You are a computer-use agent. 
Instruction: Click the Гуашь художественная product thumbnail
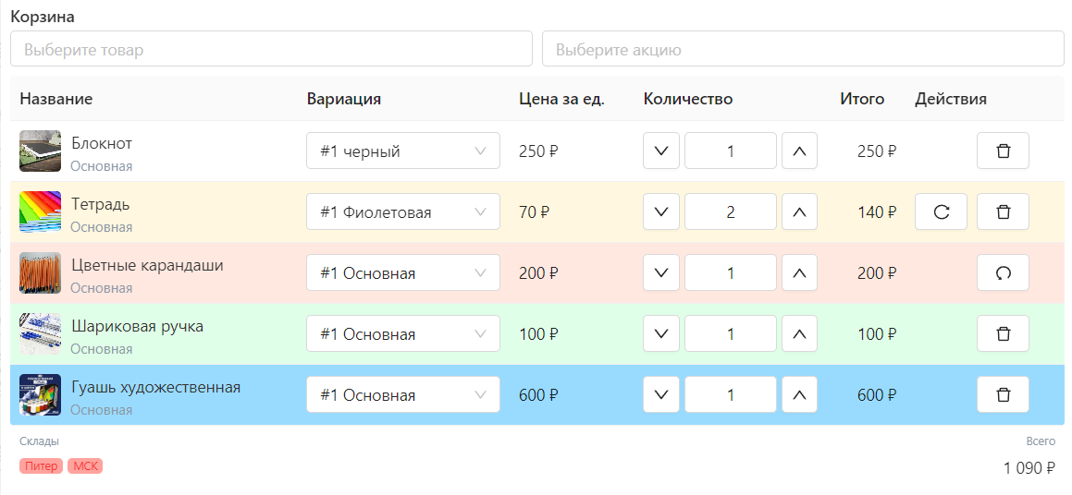41,394
